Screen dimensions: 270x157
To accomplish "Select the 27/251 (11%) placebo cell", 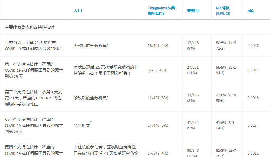I will (193, 70).
